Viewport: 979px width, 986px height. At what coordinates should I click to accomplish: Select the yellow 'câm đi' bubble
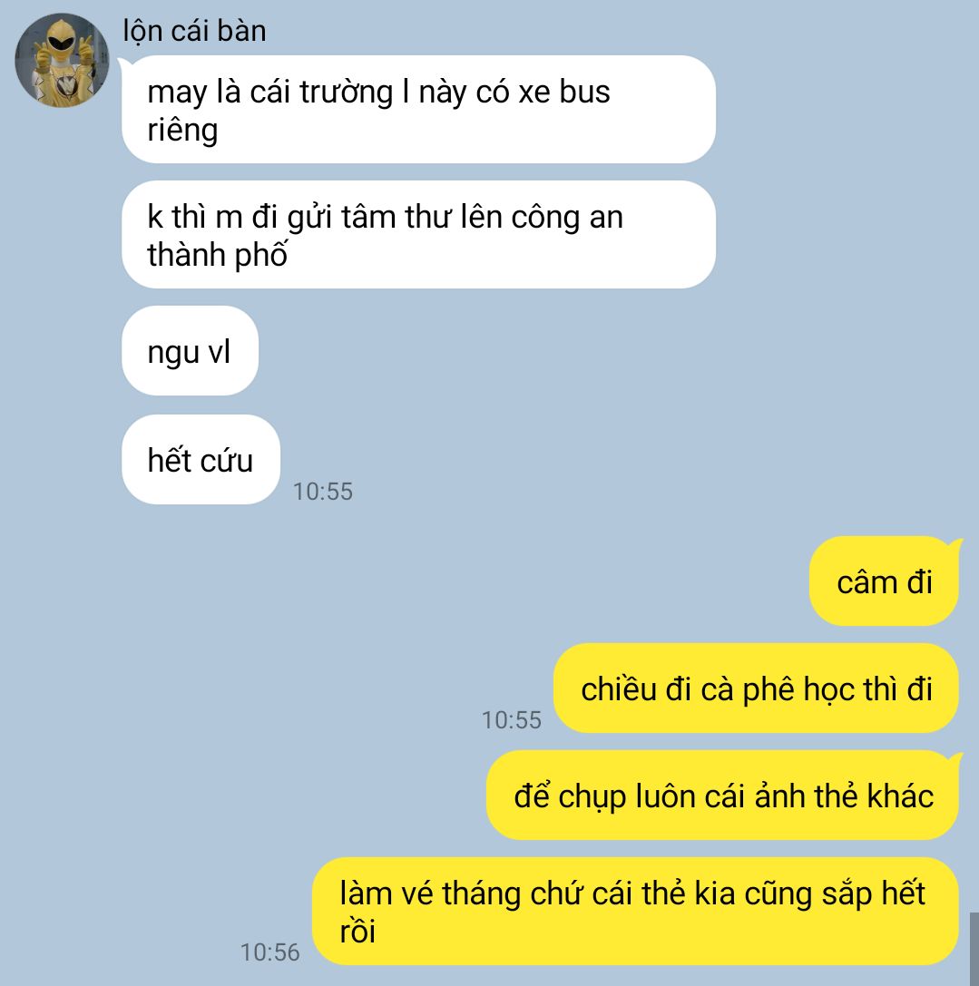click(884, 581)
